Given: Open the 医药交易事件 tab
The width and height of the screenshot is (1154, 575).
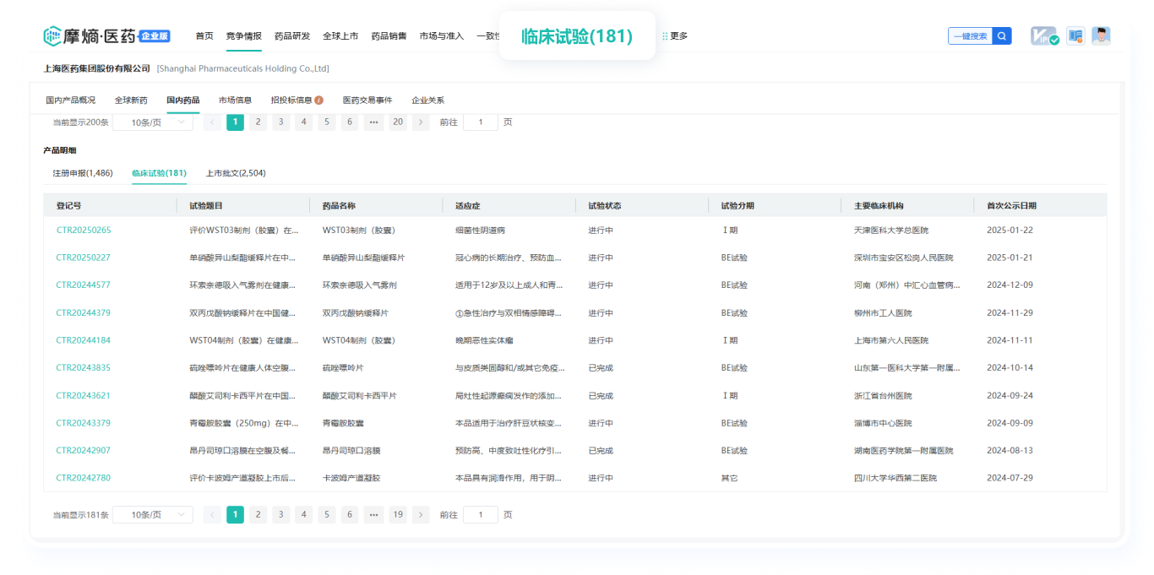Looking at the screenshot, I should point(367,100).
